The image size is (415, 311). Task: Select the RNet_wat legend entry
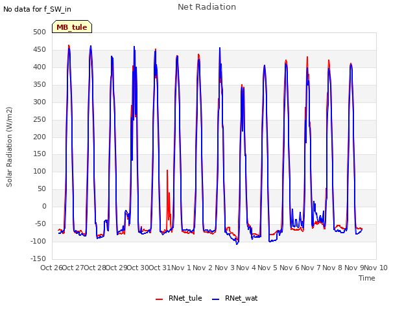point(235,298)
